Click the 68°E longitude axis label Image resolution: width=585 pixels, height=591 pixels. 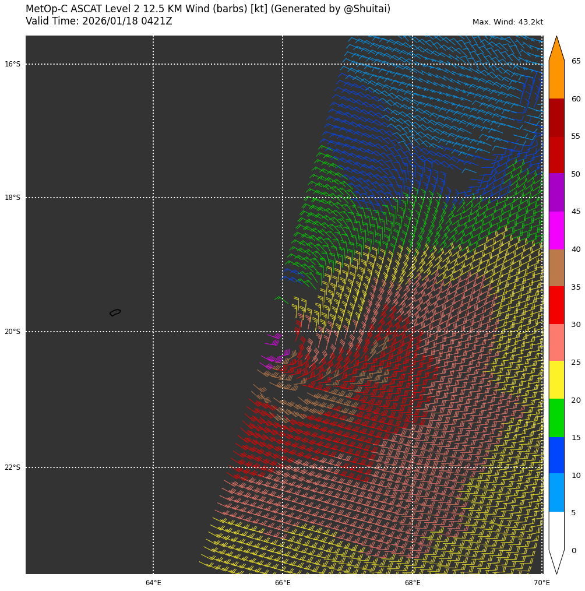pos(413,583)
